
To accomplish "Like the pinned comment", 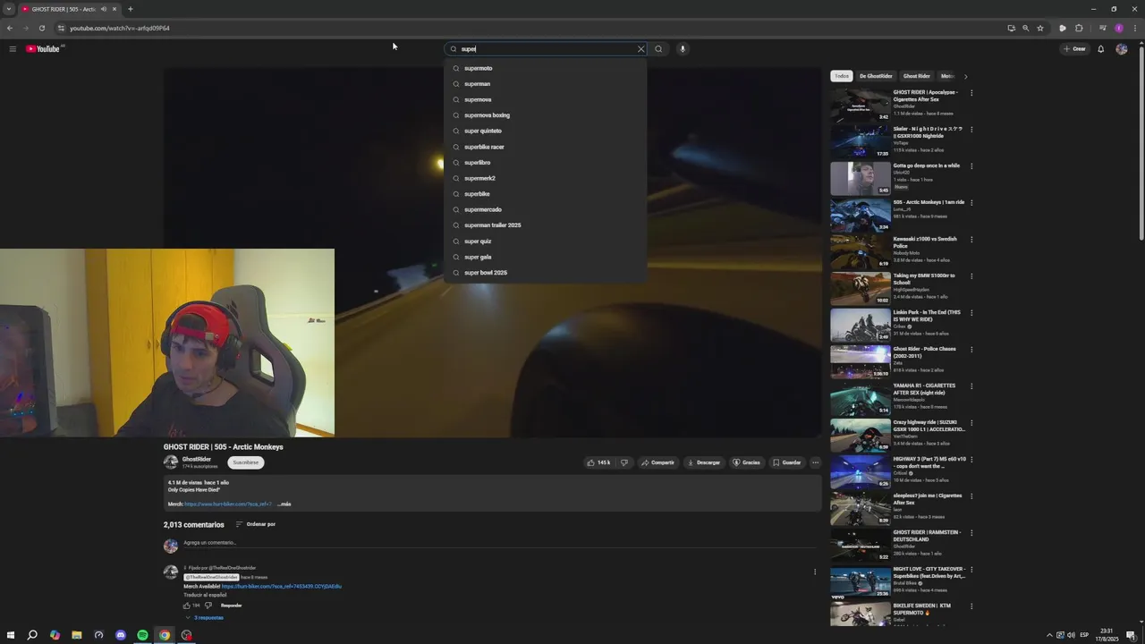I will coord(188,606).
